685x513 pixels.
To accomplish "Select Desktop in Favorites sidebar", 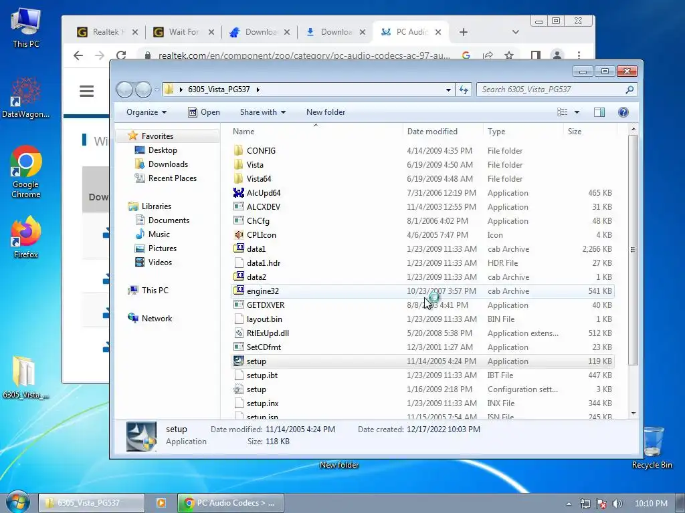I will 162,150.
